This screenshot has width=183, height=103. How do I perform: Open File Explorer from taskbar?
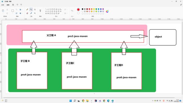click(87, 101)
